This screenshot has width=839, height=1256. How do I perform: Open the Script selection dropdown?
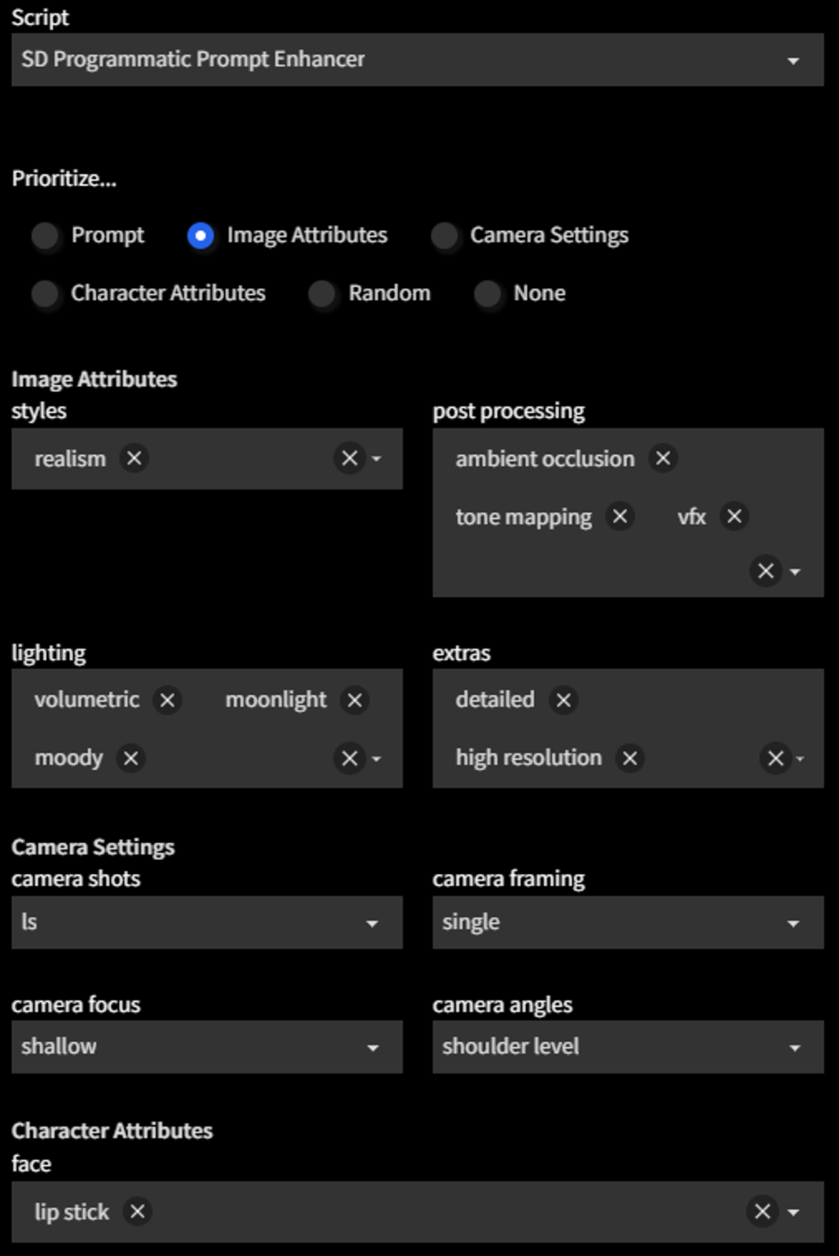click(792, 59)
